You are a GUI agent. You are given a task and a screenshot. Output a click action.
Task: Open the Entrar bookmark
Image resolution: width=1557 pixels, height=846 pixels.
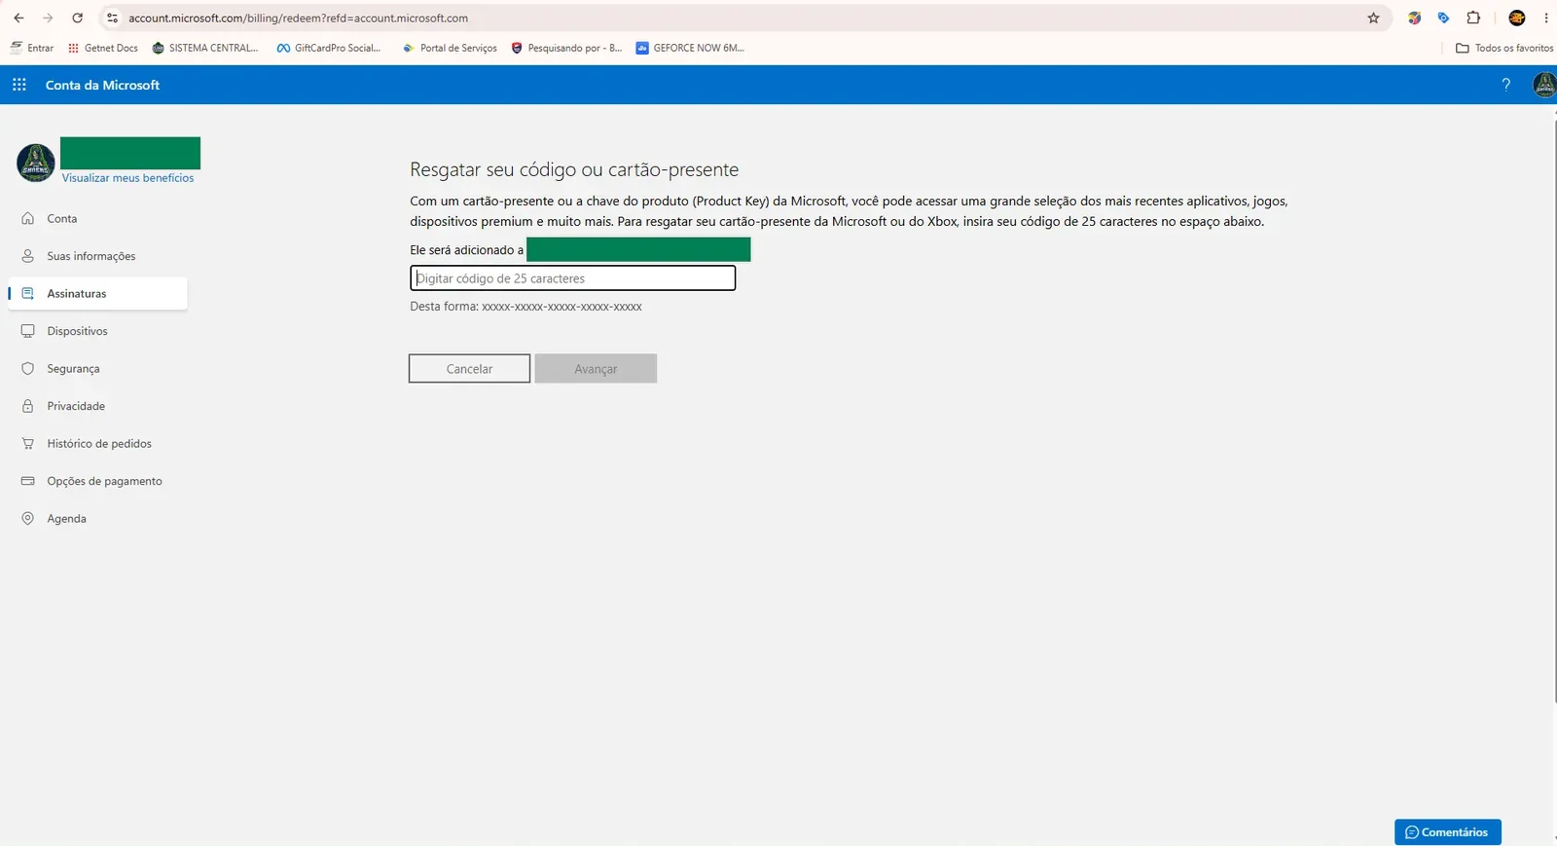click(31, 48)
